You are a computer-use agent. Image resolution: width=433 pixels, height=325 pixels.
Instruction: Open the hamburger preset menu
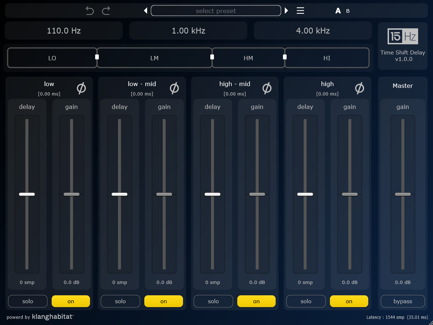(x=300, y=11)
